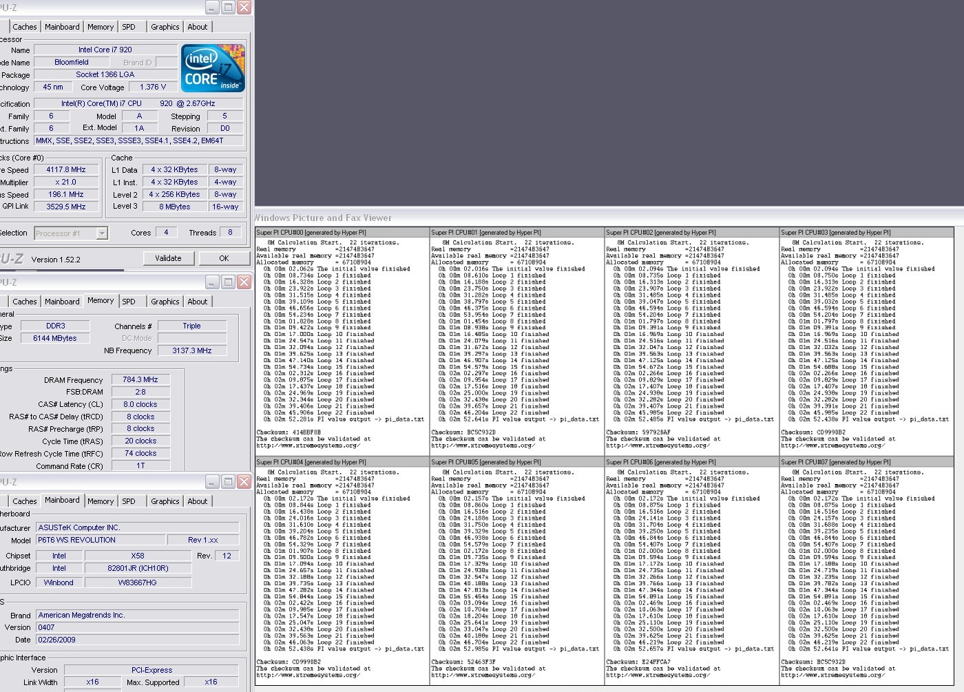Maximize the middle CPU-Z Memory window
Image resolution: width=964 pixels, height=692 pixels.
tap(228, 282)
